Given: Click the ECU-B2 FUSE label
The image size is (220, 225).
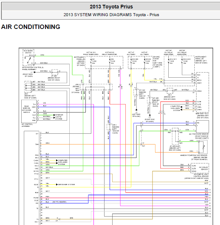Looking at the screenshot, I should pyautogui.click(x=135, y=61).
